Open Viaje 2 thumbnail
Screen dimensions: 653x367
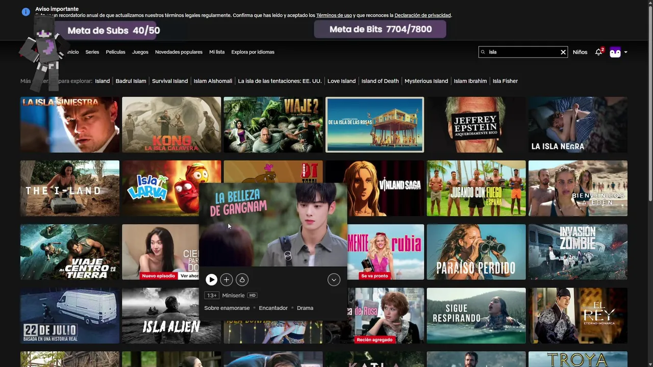click(273, 125)
